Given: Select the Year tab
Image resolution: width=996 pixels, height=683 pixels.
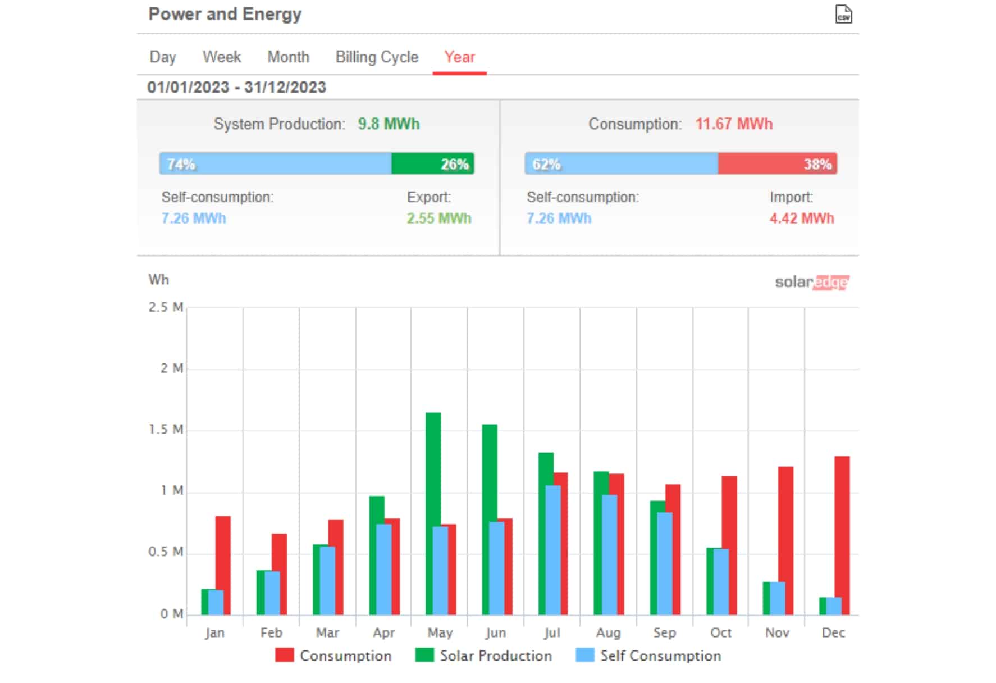Looking at the screenshot, I should (460, 57).
